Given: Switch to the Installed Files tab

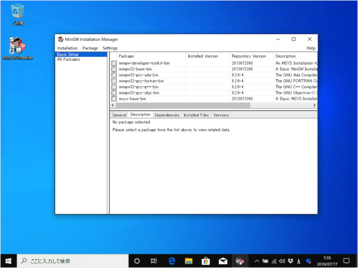Looking at the screenshot, I should click(x=196, y=115).
